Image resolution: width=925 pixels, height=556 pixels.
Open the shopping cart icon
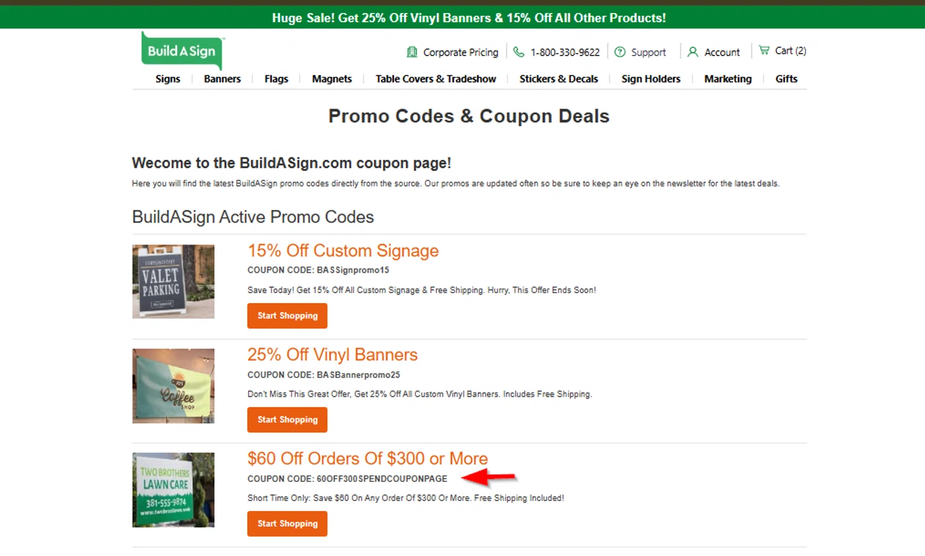764,50
